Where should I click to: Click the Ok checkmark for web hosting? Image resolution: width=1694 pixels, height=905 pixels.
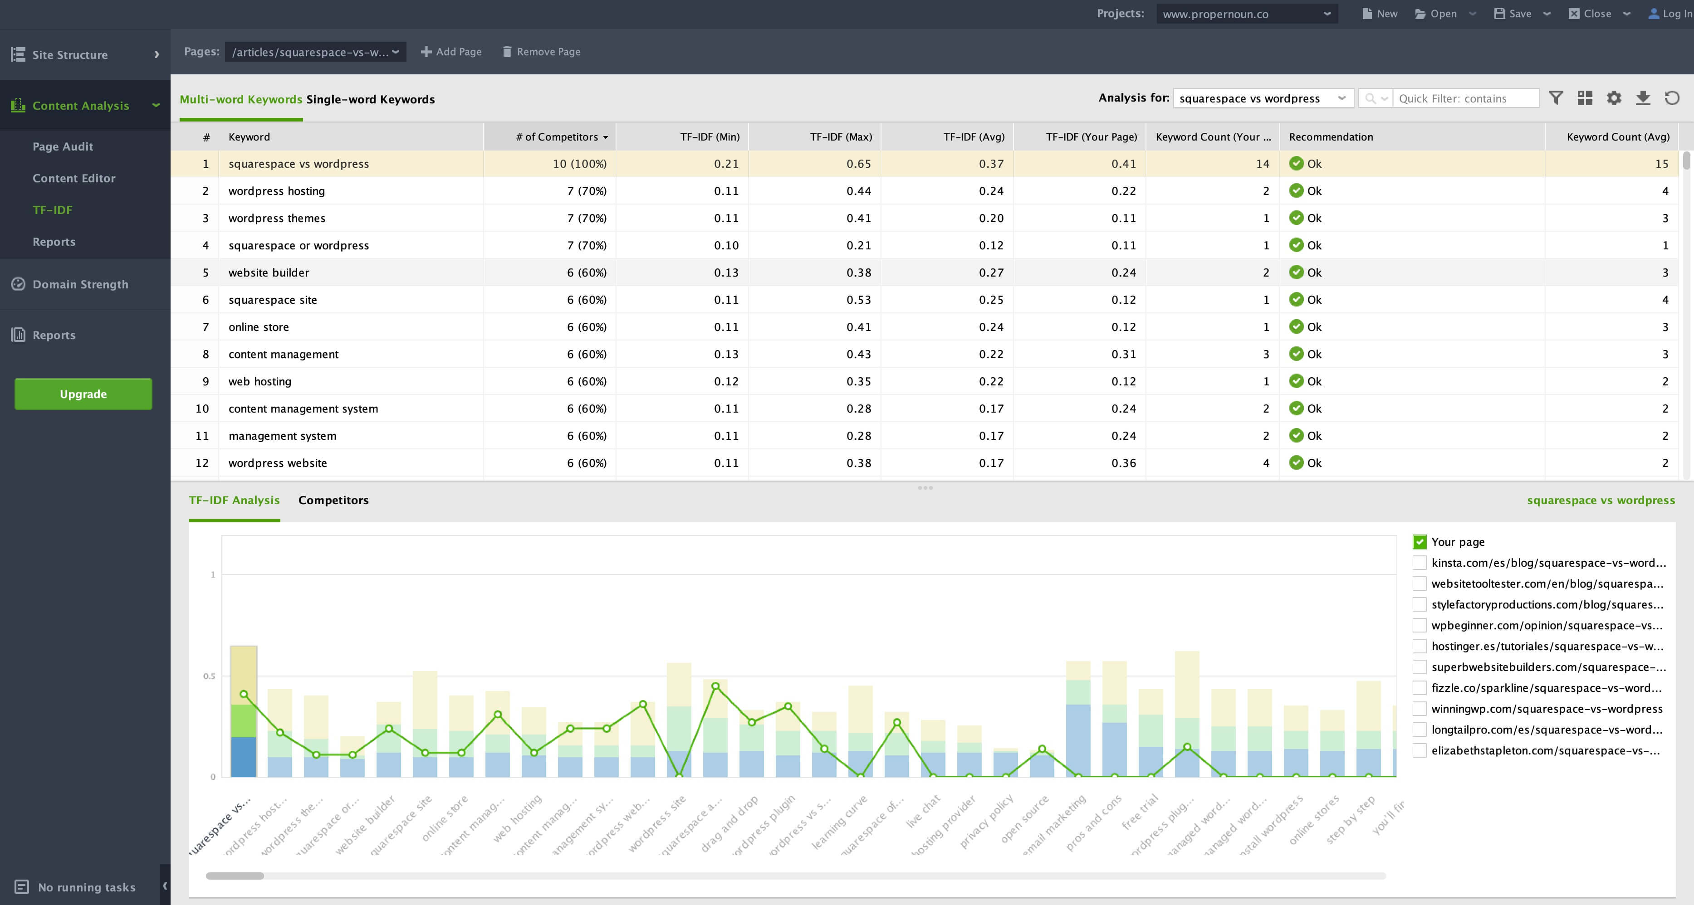point(1296,381)
